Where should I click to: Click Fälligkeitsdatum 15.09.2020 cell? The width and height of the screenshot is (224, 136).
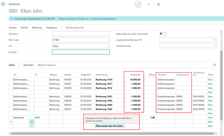[x=86, y=109]
